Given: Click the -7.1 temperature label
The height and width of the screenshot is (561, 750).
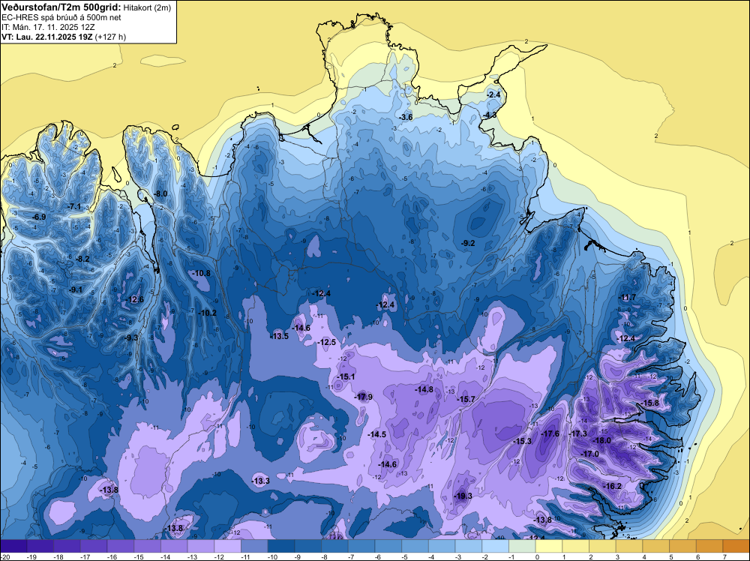Looking at the screenshot, I should [74, 206].
